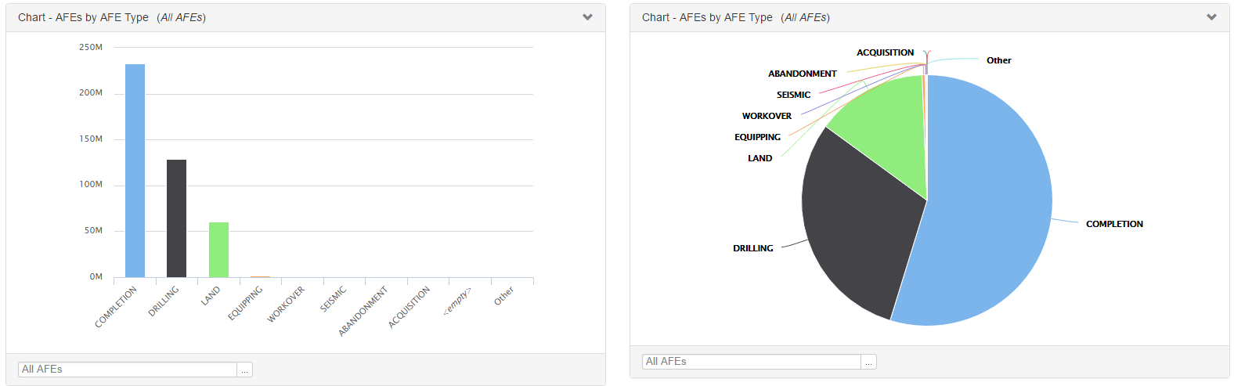Image resolution: width=1234 pixels, height=386 pixels.
Task: Click the bar chart panel title
Action: pyautogui.click(x=112, y=17)
